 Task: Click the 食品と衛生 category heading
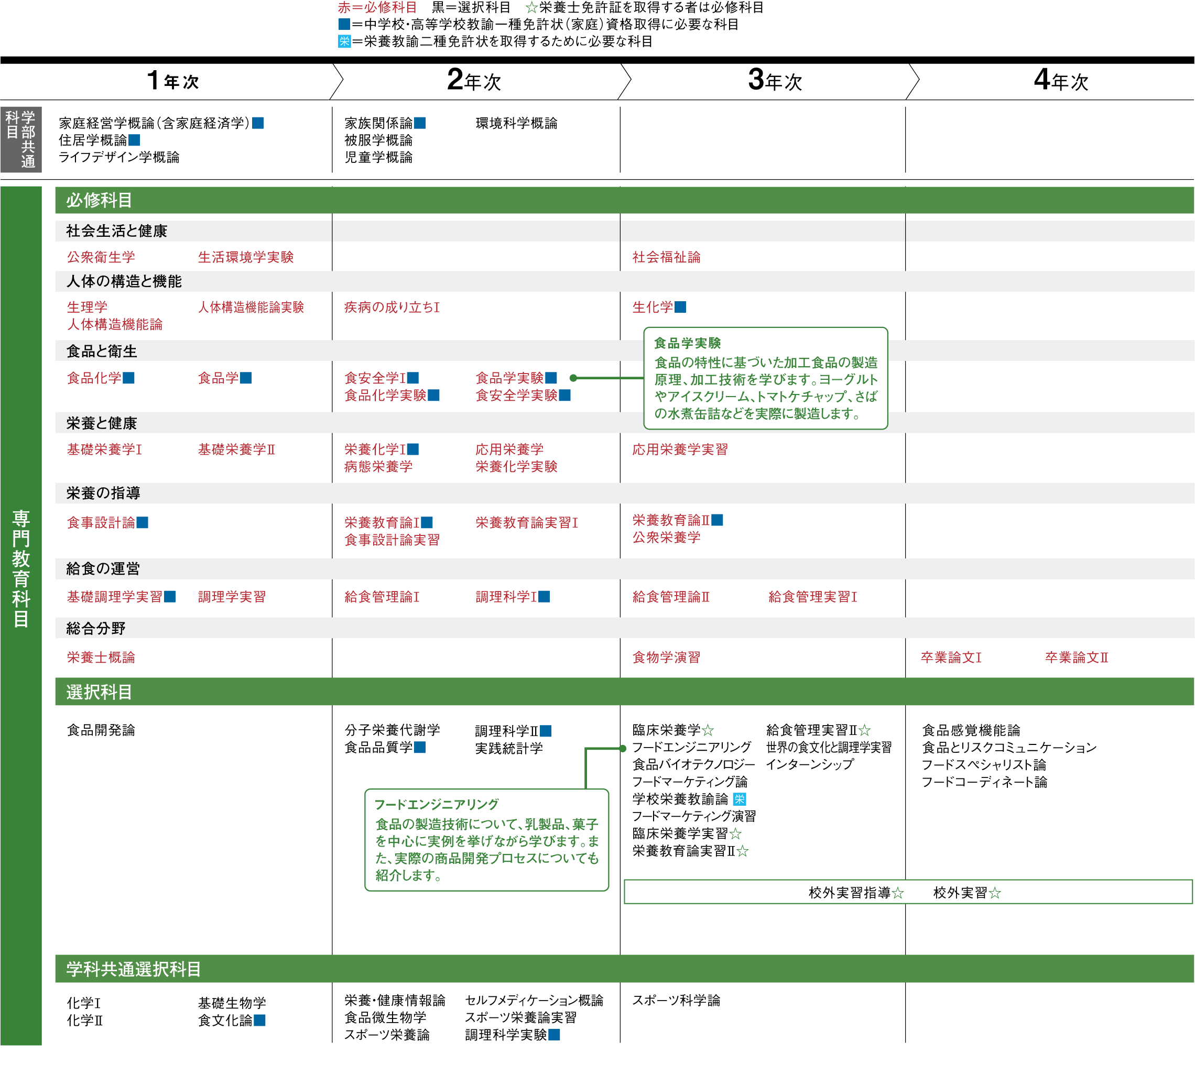(102, 352)
